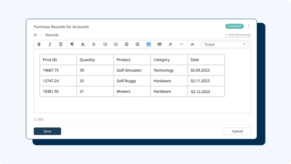Click the text alignment icon
291x164 pixels.
pos(94,44)
